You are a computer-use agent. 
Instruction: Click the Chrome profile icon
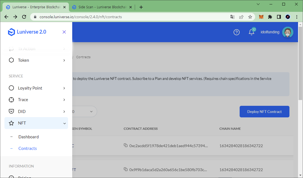(x=288, y=17)
